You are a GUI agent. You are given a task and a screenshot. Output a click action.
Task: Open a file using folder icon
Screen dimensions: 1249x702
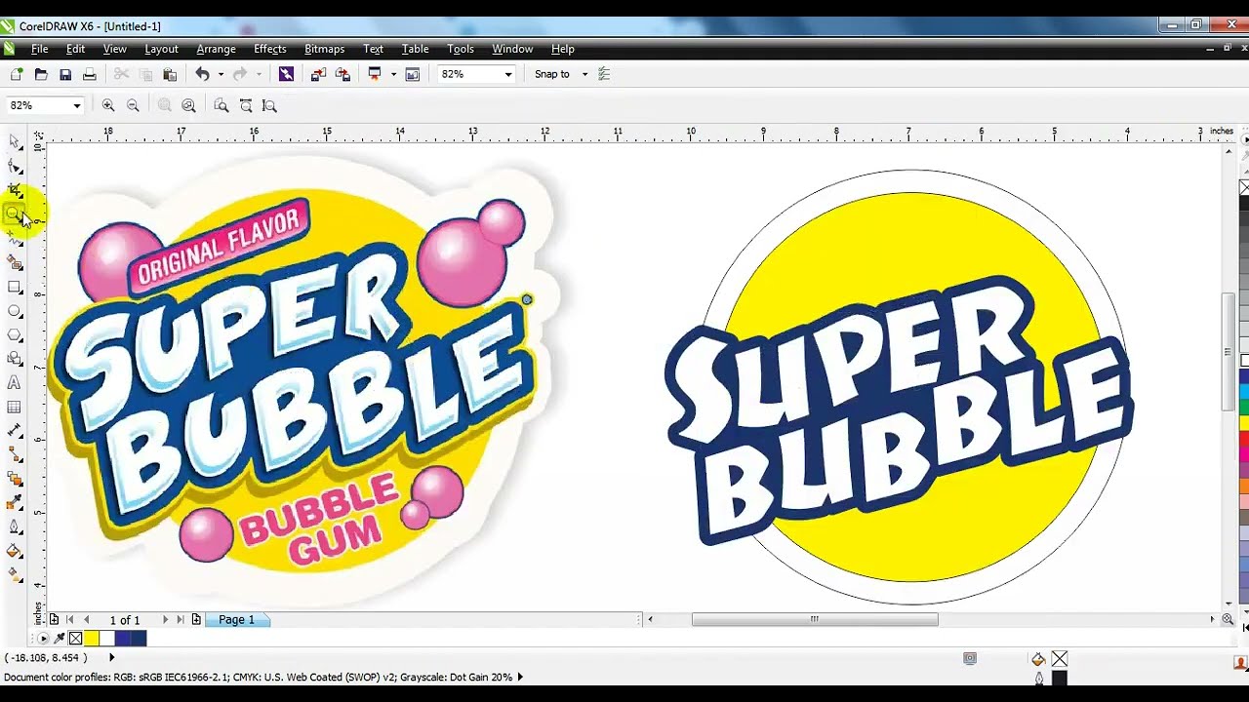click(41, 74)
